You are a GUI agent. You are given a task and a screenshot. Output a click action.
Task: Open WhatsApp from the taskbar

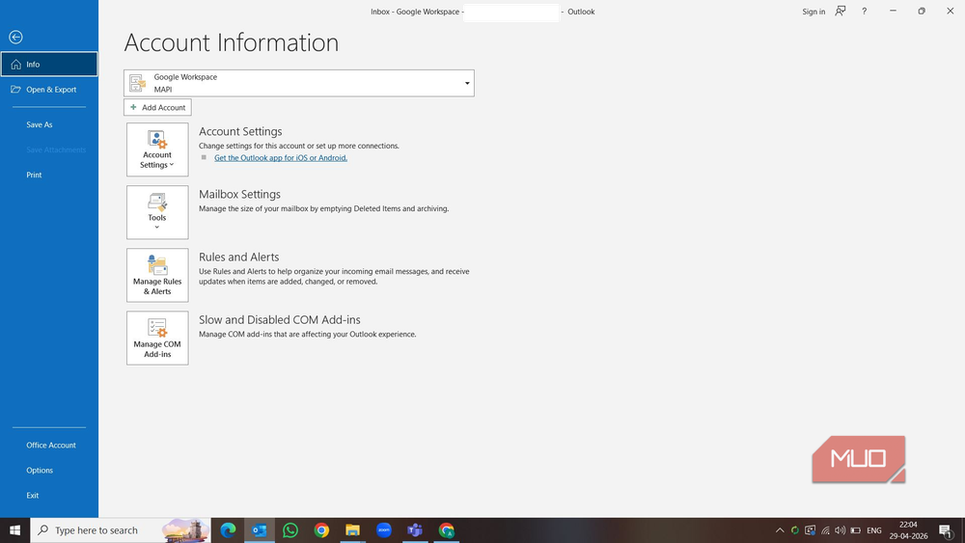[x=290, y=530]
